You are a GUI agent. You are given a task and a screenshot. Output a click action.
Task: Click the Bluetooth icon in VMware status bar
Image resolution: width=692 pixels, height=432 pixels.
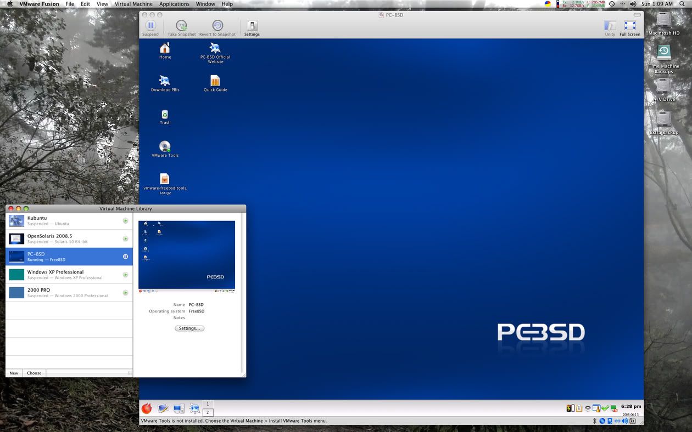click(595, 421)
